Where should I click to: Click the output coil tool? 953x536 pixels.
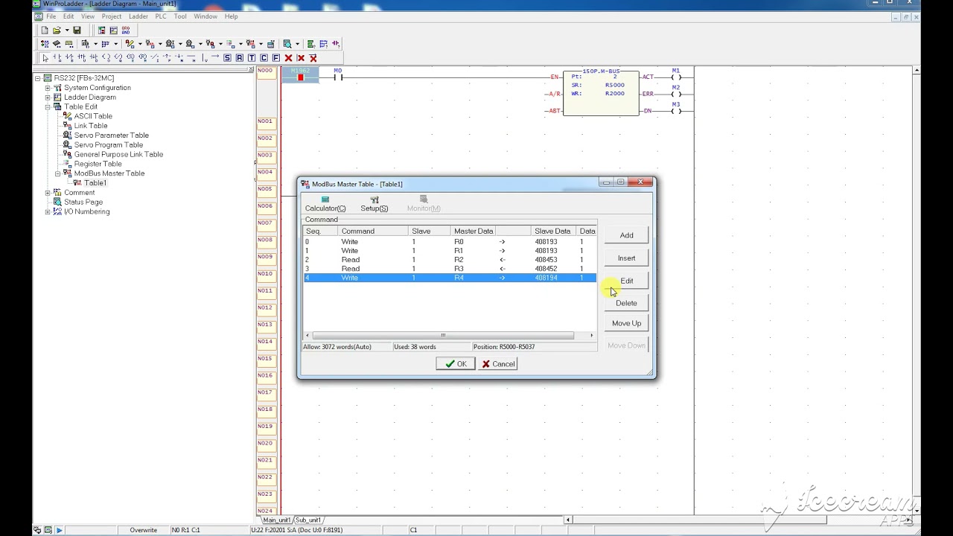click(106, 58)
